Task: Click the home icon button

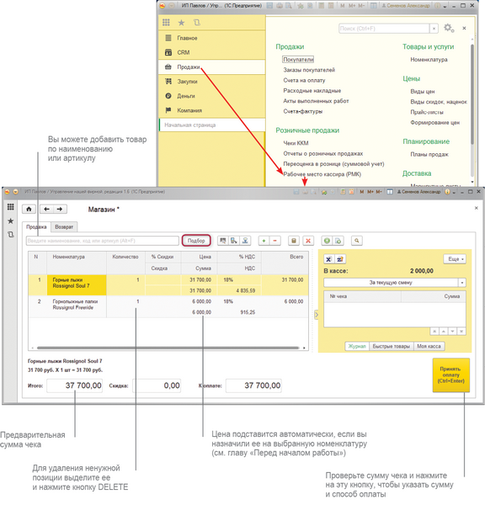Action: [x=29, y=210]
